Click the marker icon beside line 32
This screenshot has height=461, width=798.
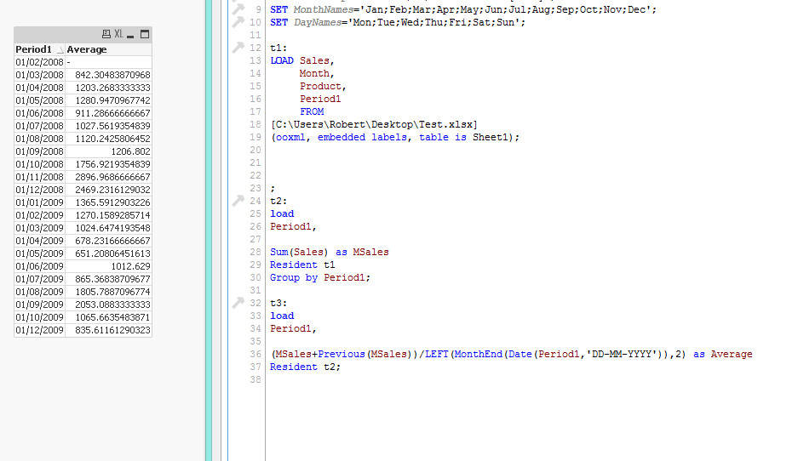(x=238, y=303)
